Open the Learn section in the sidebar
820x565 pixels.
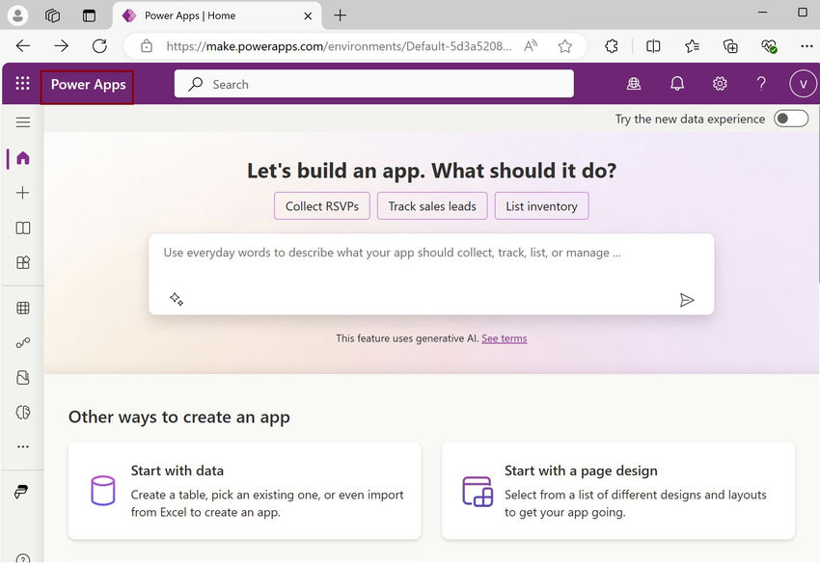click(x=21, y=228)
